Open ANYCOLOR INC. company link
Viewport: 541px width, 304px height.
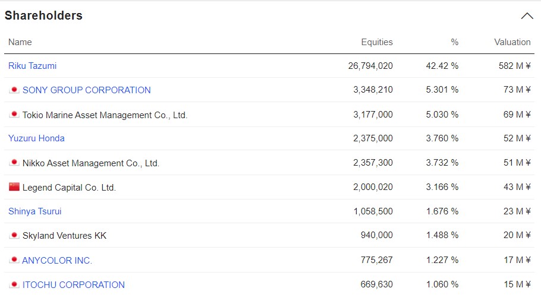pos(57,261)
